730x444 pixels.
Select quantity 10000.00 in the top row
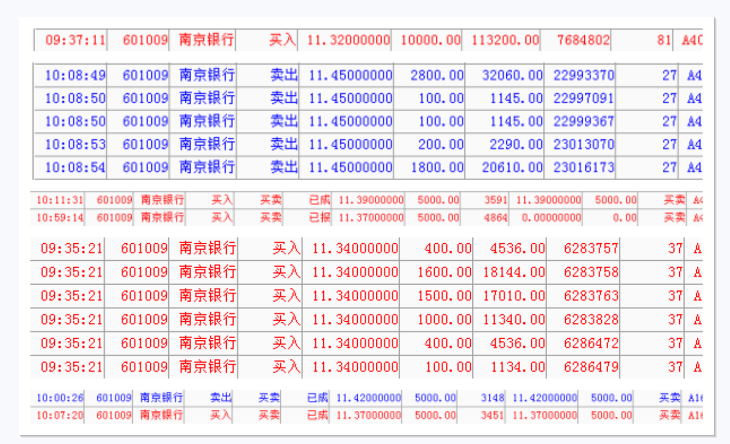pos(430,40)
